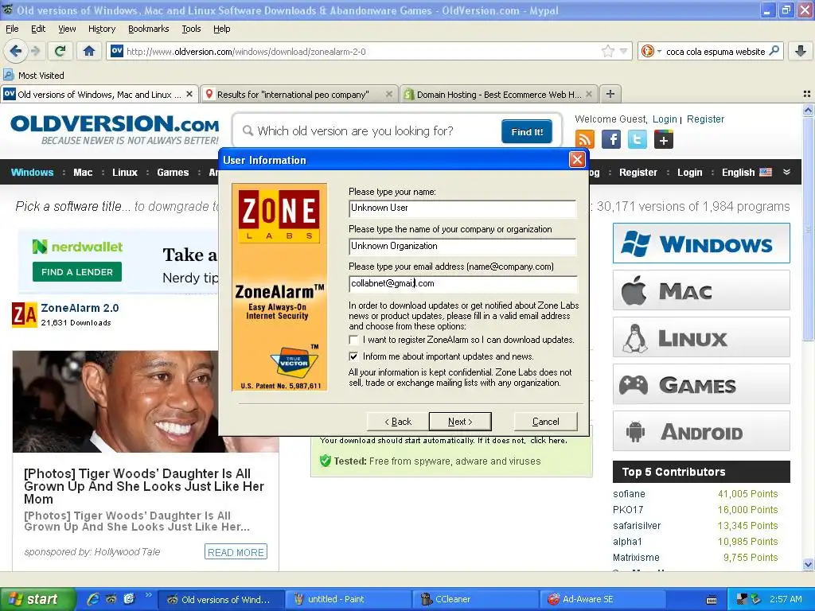Viewport: 815px width, 611px height.
Task: Go back with the browser back arrow
Action: click(16, 51)
